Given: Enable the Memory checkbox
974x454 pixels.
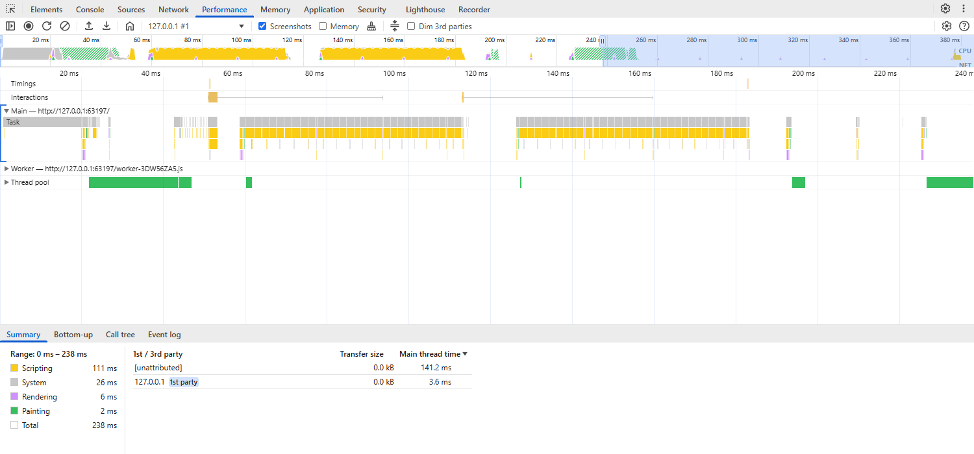Looking at the screenshot, I should pos(323,26).
